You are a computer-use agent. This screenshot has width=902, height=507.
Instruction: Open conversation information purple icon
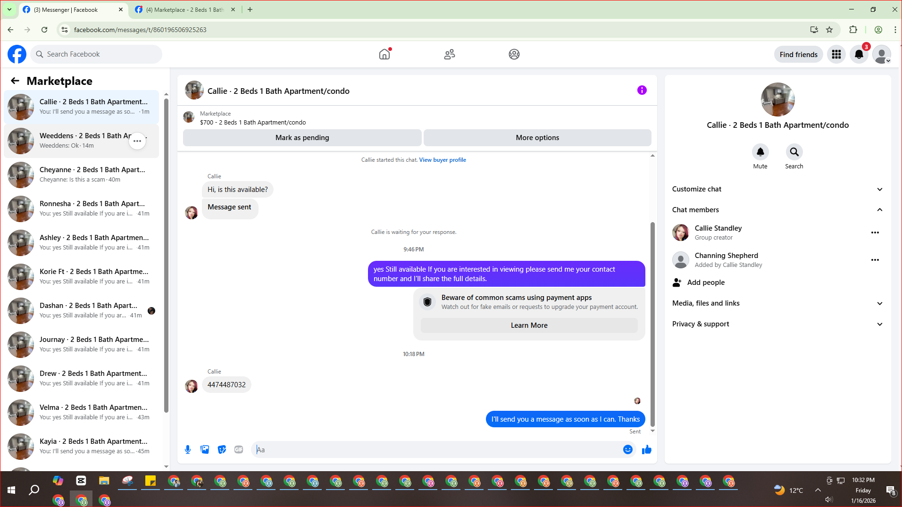[642, 90]
